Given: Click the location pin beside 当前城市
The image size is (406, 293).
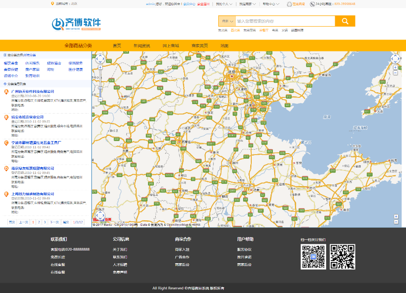Looking at the screenshot, I should [52, 4].
